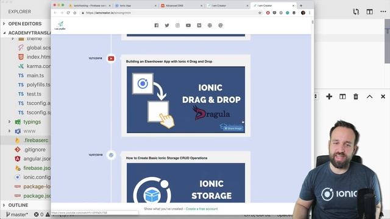
Task: Open the red Opera-style extension icon
Action: coord(268,13)
